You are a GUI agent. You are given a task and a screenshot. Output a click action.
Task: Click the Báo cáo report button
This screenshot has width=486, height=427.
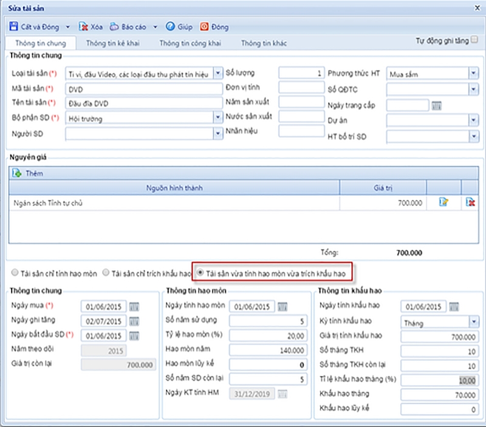click(x=128, y=27)
